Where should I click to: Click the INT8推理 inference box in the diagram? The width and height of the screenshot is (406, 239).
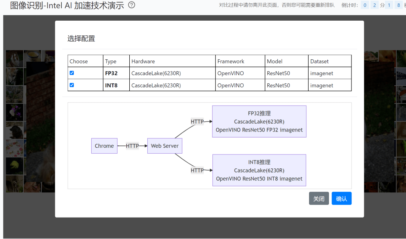click(x=259, y=170)
